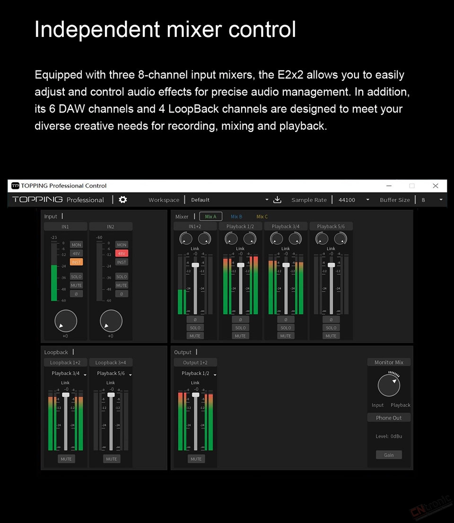The image size is (454, 523).
Task: Click Link label on Playback 5/6 channel
Action: point(331,248)
